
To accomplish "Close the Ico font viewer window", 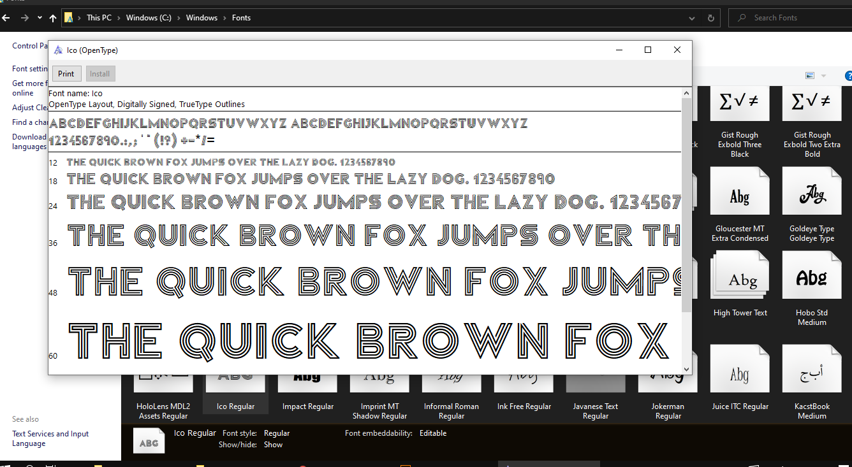I will point(677,50).
